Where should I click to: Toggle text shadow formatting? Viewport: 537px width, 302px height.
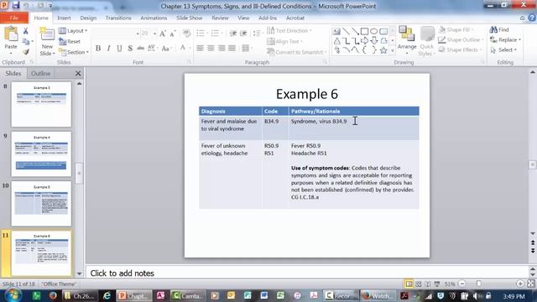[x=130, y=49]
